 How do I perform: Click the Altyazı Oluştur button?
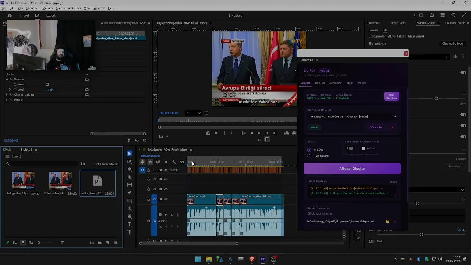352,169
